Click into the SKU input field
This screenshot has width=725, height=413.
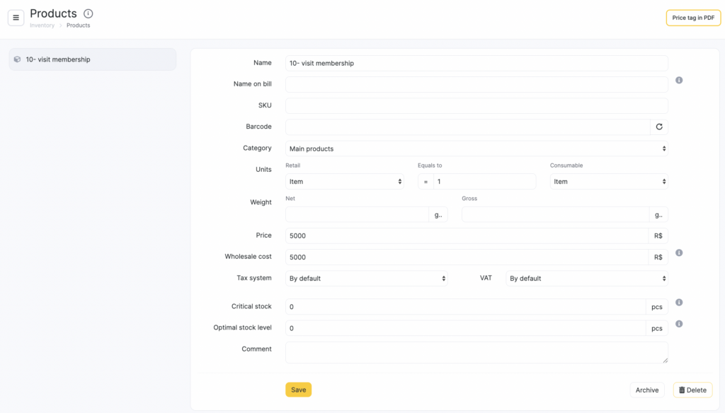(x=476, y=105)
